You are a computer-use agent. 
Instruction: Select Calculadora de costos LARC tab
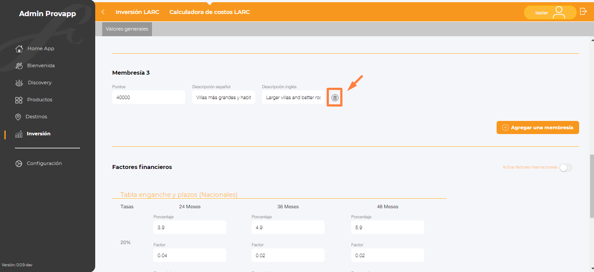(x=210, y=12)
